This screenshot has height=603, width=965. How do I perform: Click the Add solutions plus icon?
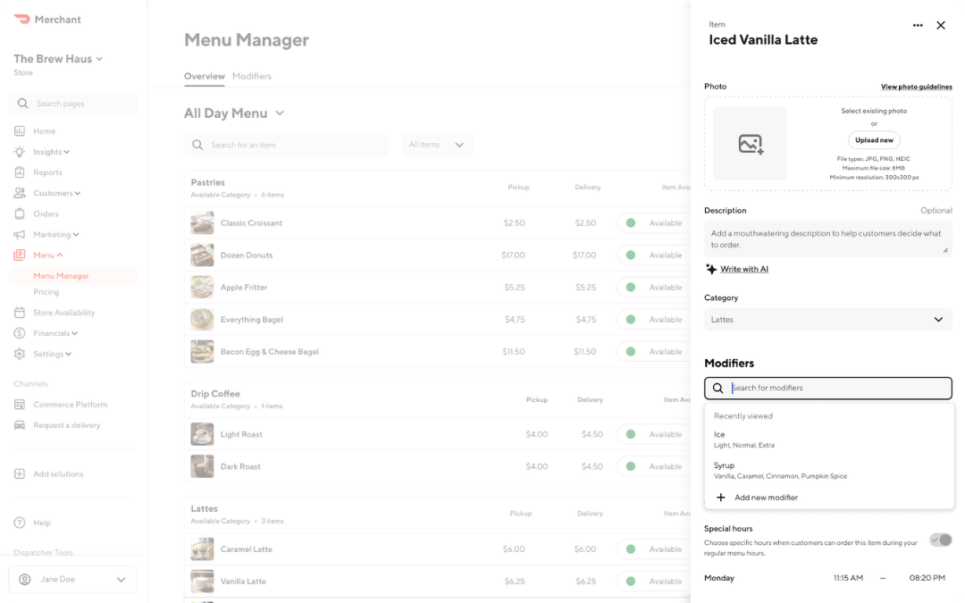(20, 473)
